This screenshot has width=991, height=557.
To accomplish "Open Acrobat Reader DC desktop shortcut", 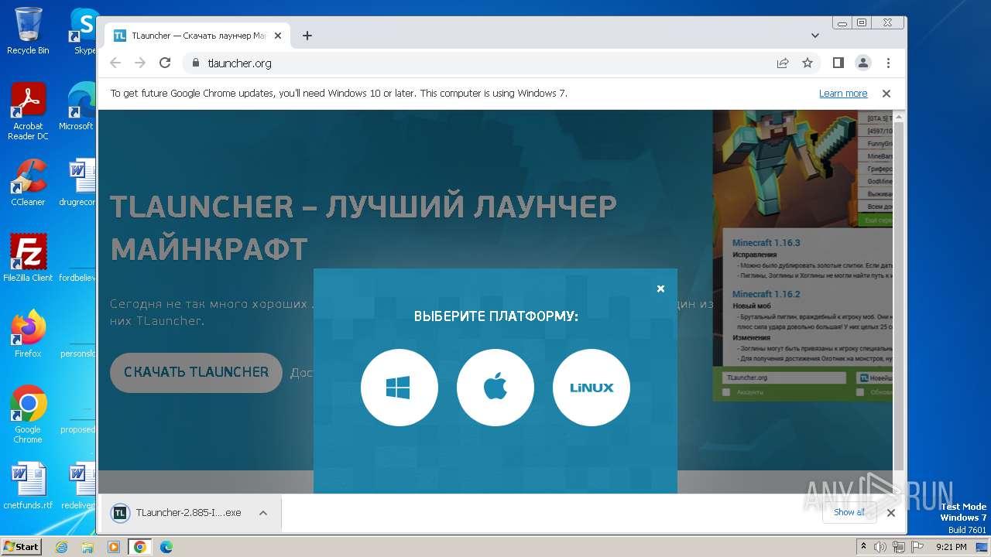I will (28, 111).
